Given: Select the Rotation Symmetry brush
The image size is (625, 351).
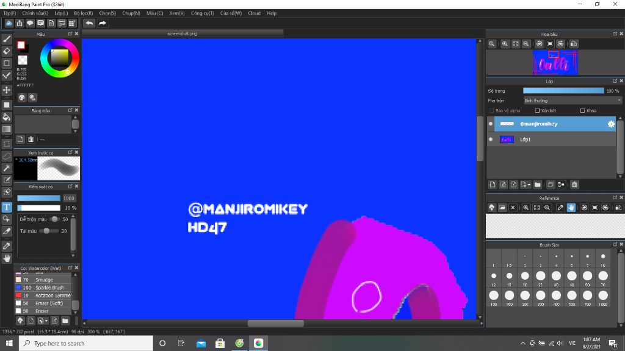Looking at the screenshot, I should click(x=43, y=296).
